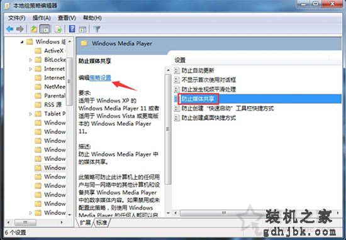Click the ActiveX folder icon
The image size is (346, 240).
[38, 51]
